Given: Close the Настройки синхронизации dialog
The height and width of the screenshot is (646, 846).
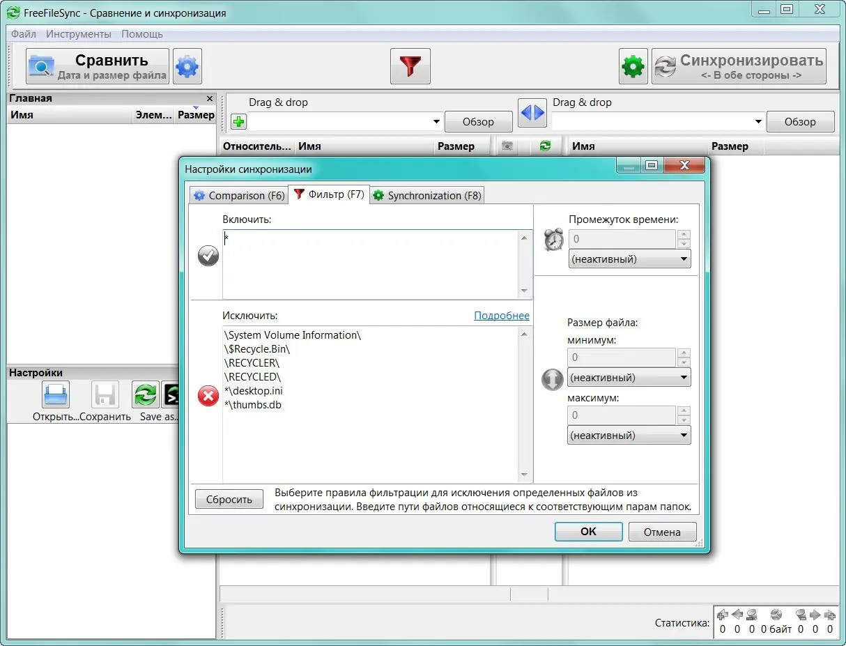Looking at the screenshot, I should click(x=683, y=166).
